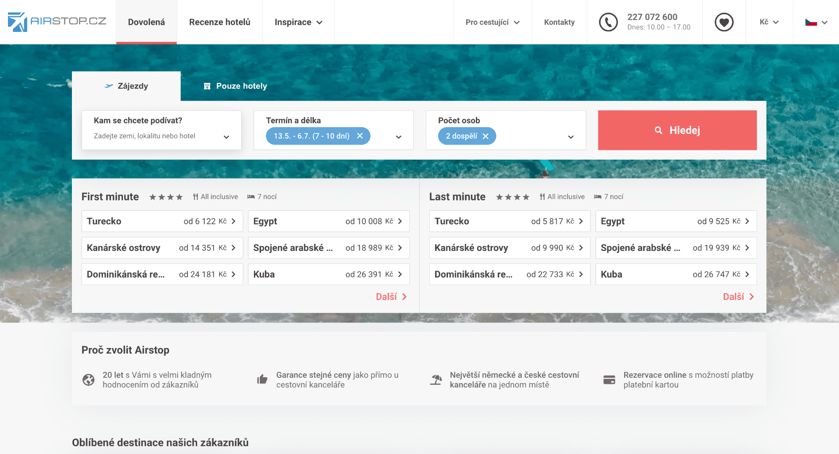Open Další under Last minute offers
Screen dimensions: 839x454
coord(738,296)
